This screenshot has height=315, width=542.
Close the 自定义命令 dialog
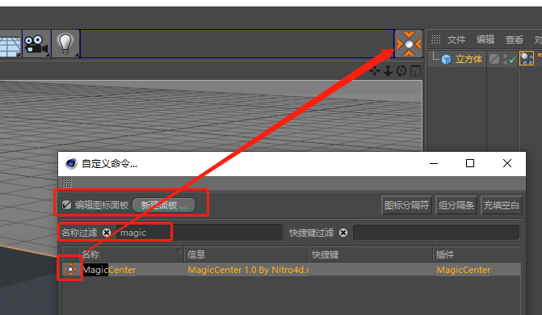click(507, 163)
